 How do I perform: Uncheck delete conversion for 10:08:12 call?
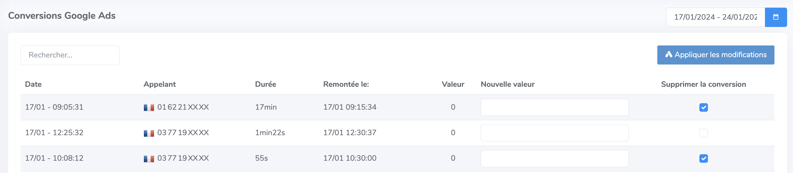704,158
